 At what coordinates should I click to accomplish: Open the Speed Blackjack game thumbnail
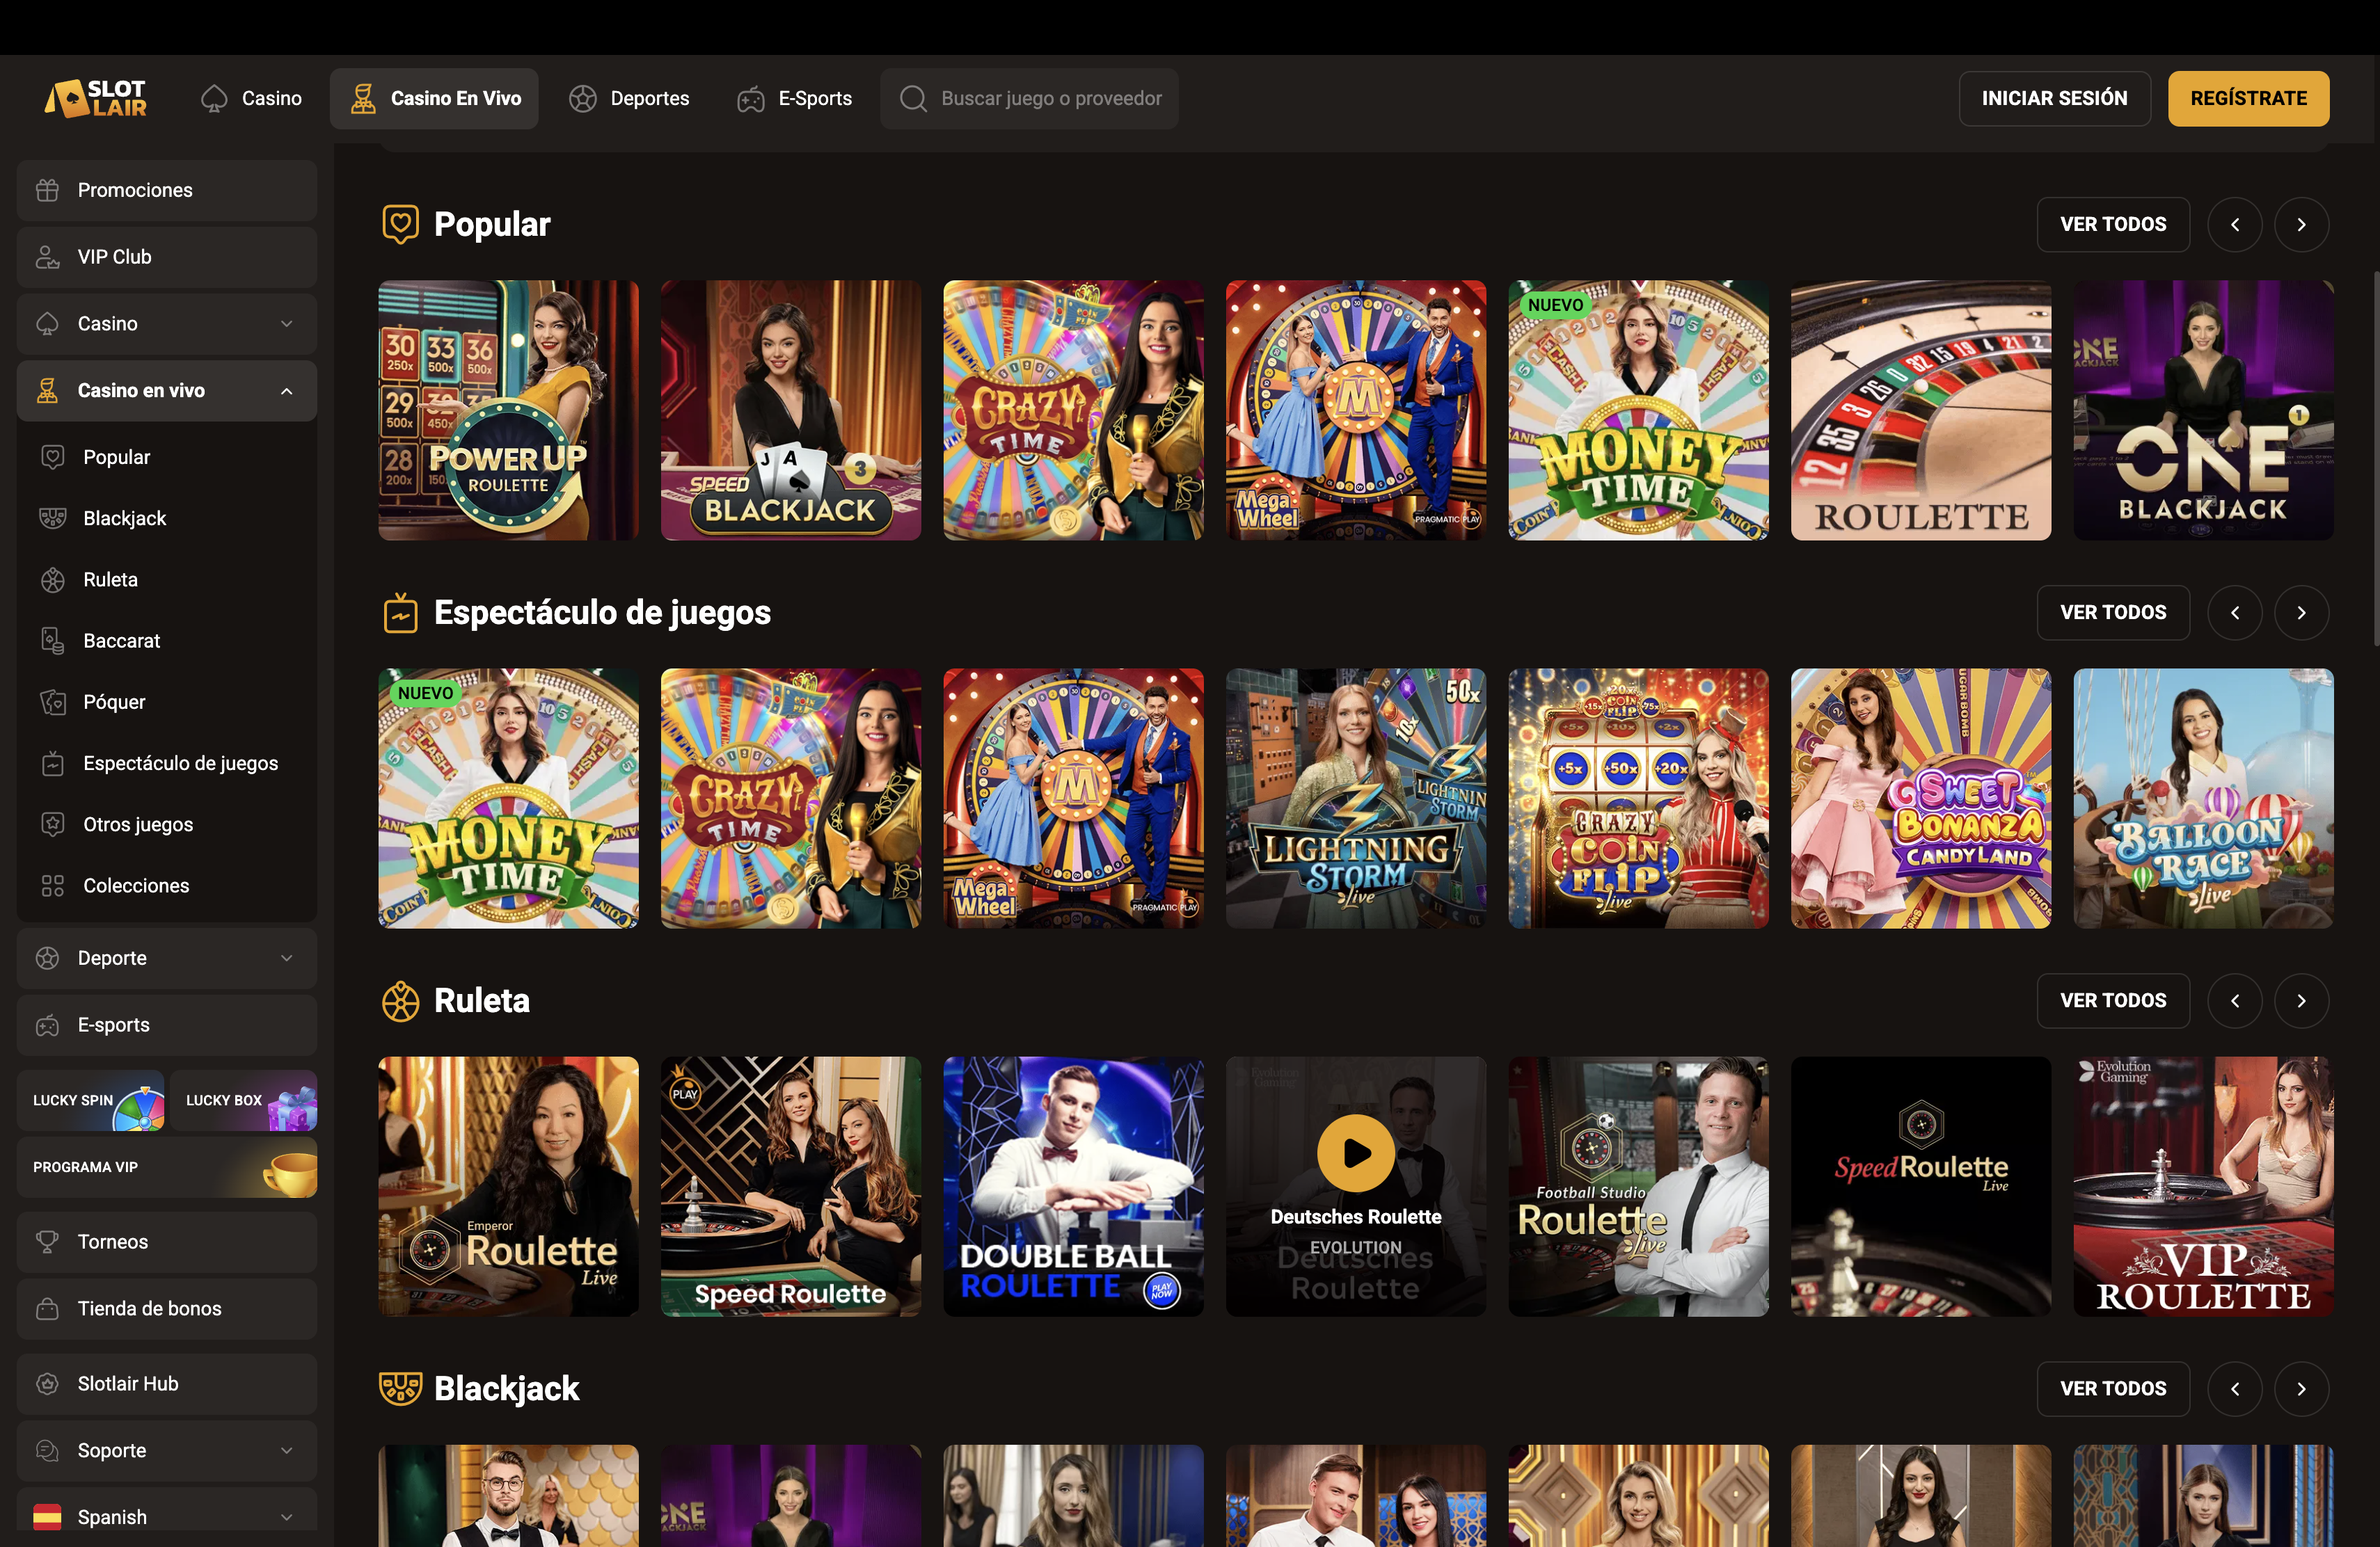pyautogui.click(x=791, y=410)
